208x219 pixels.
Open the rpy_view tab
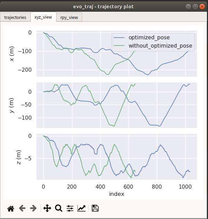coord(69,17)
